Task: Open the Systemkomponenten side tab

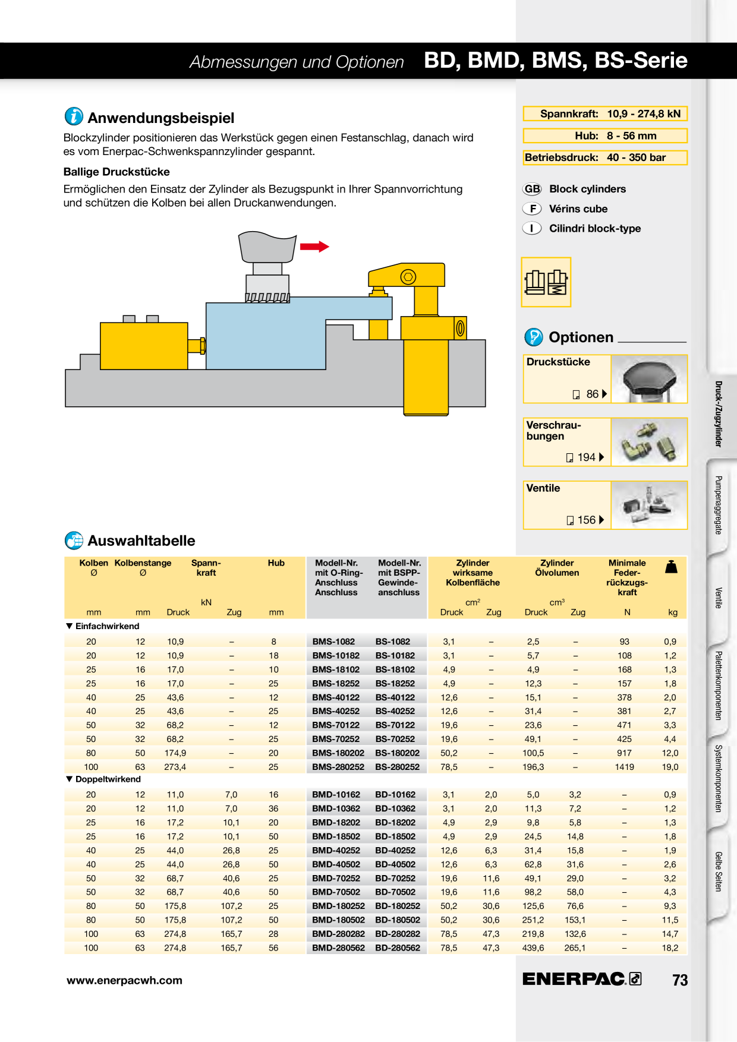Action: click(x=719, y=779)
